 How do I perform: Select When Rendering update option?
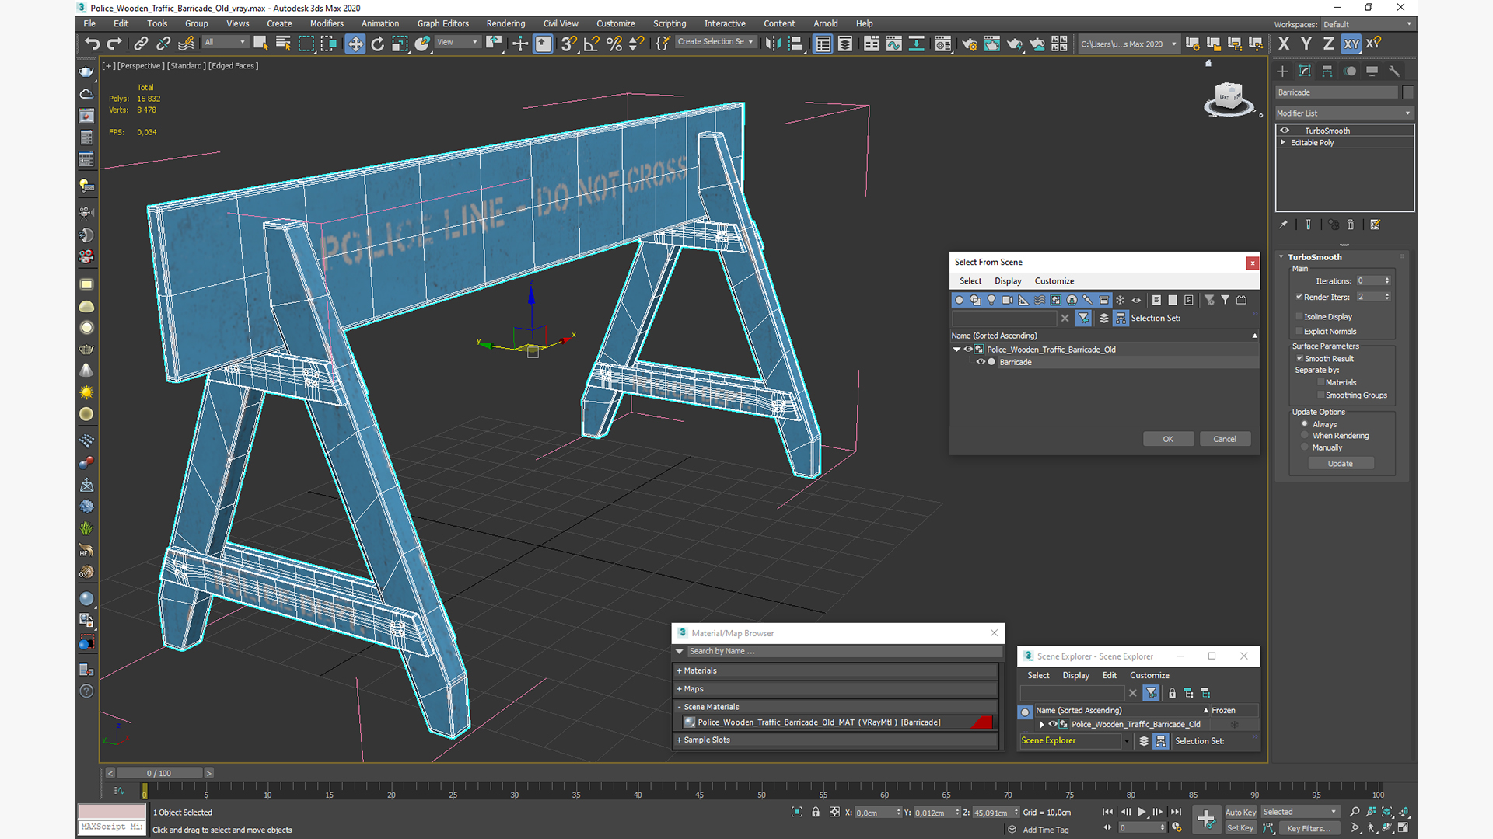click(1305, 435)
